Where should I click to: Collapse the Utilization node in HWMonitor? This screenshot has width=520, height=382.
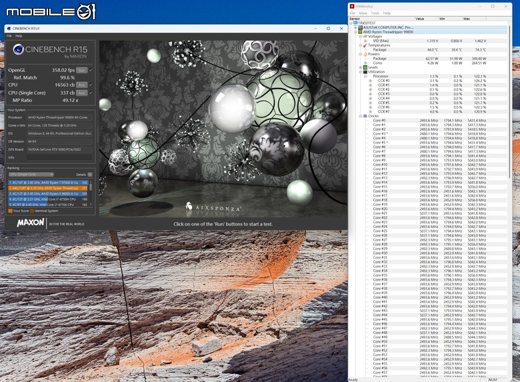(x=361, y=71)
